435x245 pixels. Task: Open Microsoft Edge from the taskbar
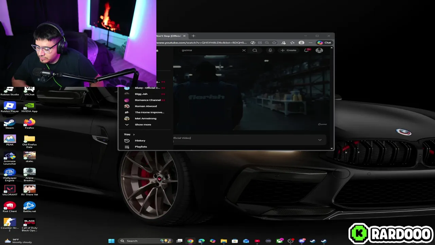tap(202, 241)
